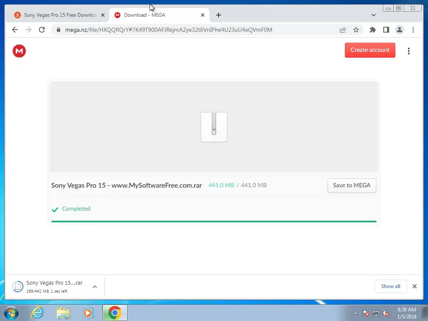
Task: Open a new browser tab
Action: pos(218,15)
